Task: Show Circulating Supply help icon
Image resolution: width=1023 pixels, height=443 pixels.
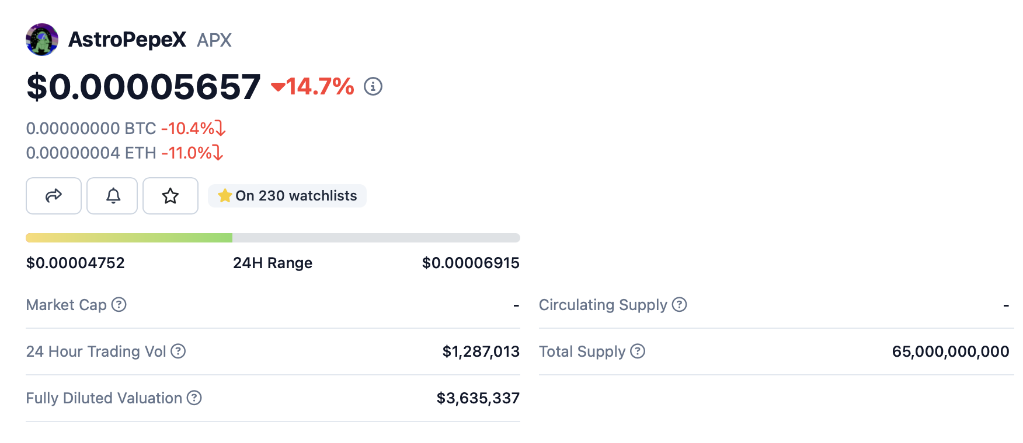Action: [680, 305]
